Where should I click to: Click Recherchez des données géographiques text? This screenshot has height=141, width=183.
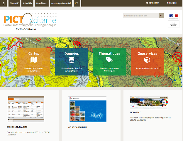tap(72, 70)
